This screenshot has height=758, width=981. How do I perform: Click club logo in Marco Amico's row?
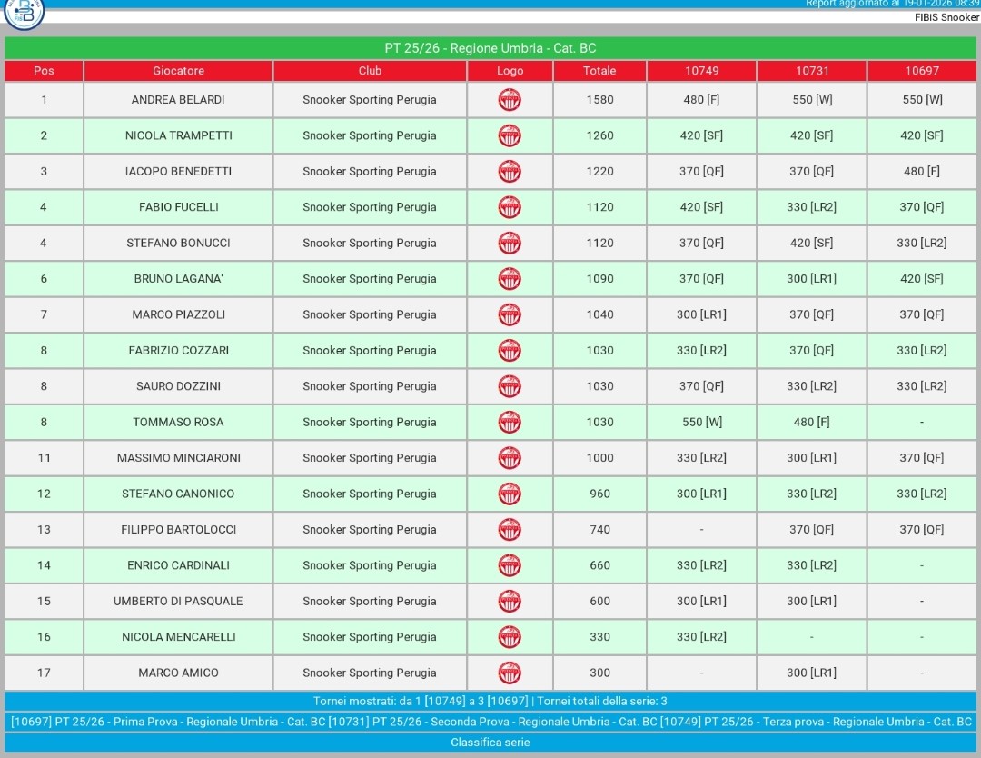(x=510, y=673)
